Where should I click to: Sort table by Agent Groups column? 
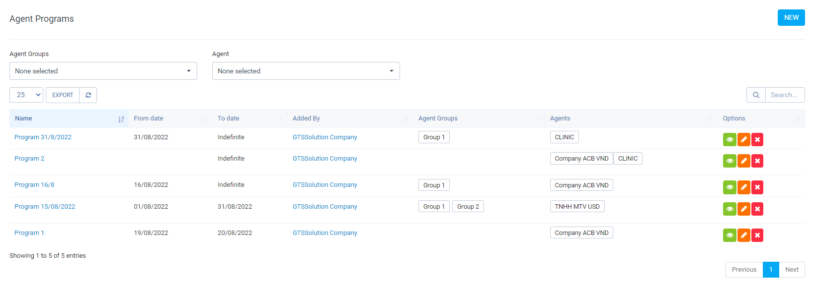tap(479, 118)
